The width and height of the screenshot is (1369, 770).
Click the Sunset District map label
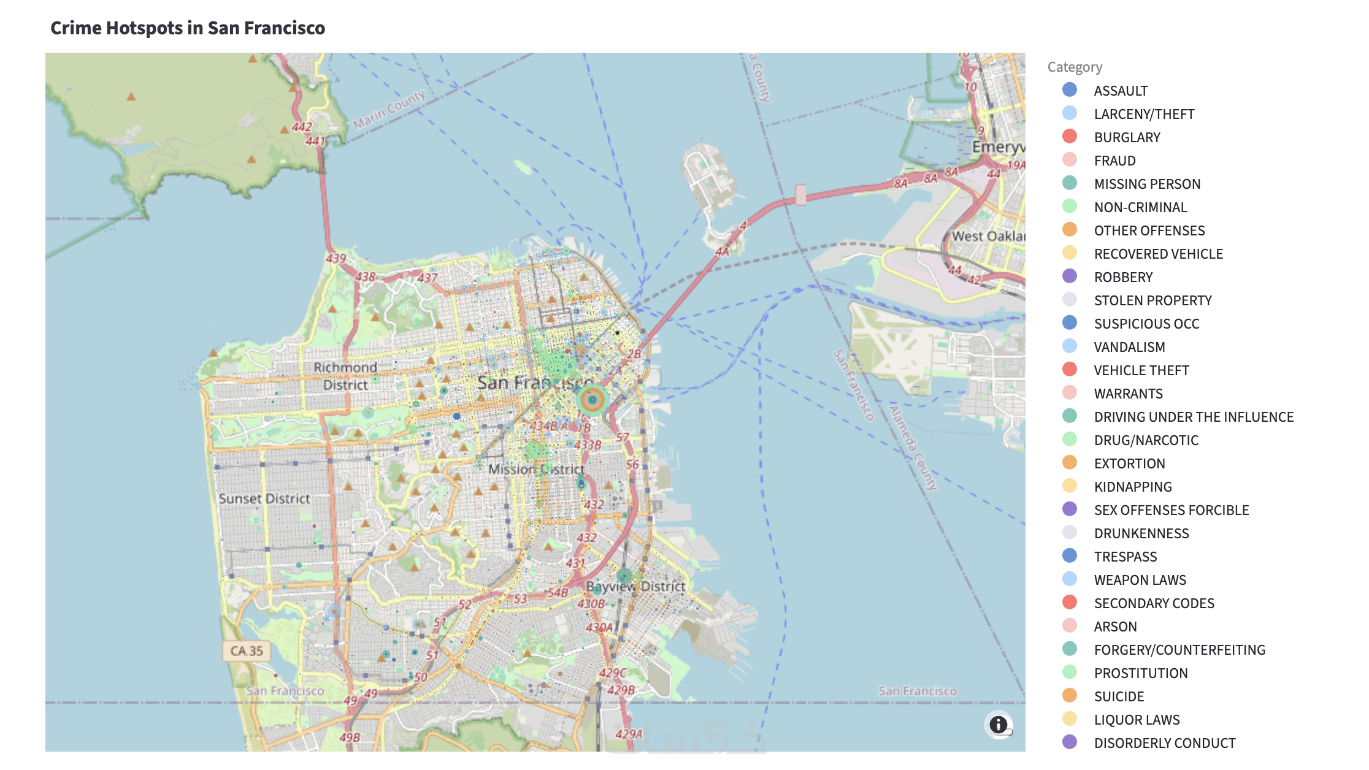click(x=264, y=498)
